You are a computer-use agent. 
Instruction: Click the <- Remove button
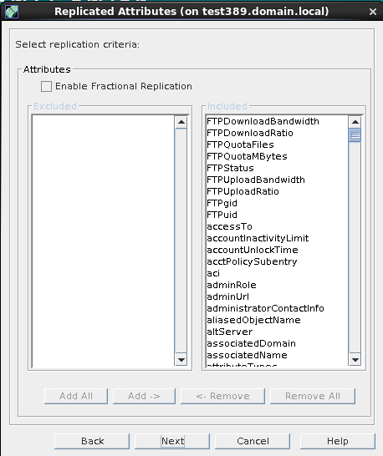(222, 396)
